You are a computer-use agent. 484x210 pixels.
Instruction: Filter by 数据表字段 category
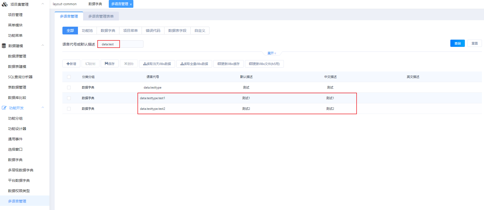(x=177, y=31)
